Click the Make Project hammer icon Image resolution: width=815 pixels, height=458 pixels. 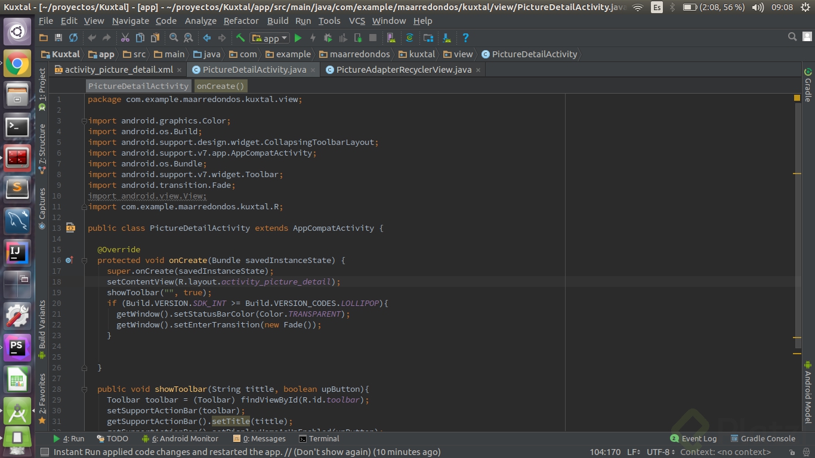240,38
